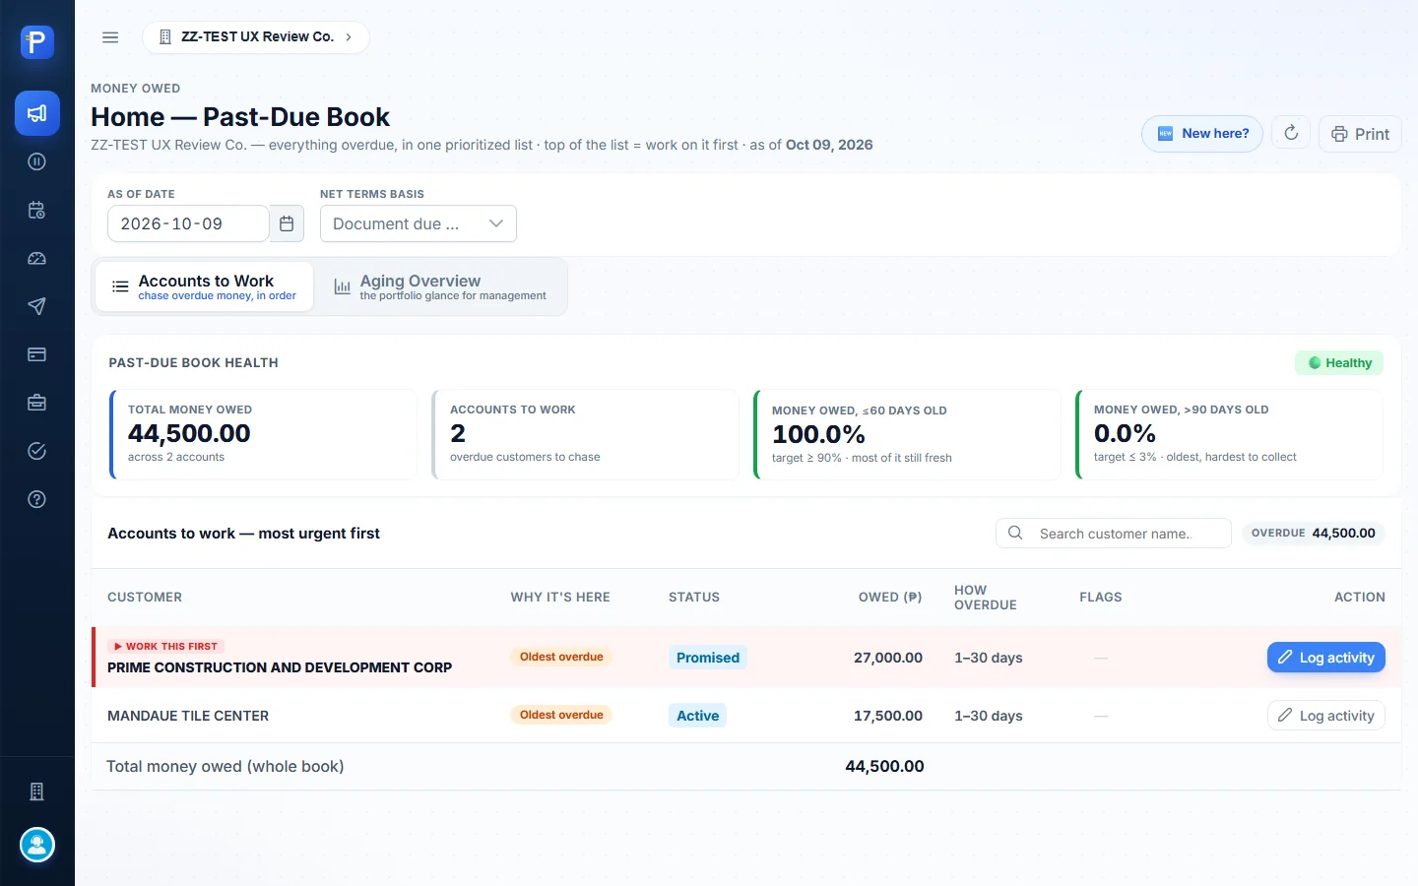Click the Healthy status badge
Viewport: 1418px width, 886px height.
coord(1339,363)
